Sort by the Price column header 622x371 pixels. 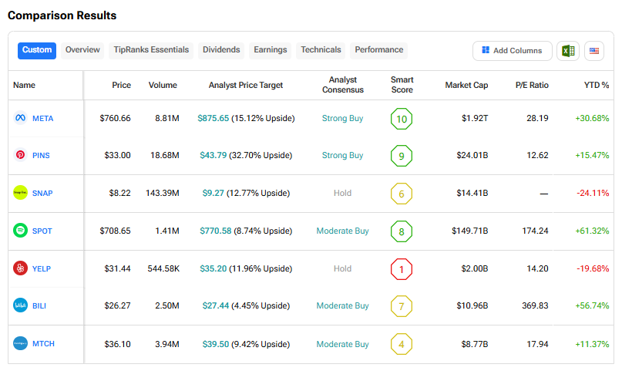[121, 85]
